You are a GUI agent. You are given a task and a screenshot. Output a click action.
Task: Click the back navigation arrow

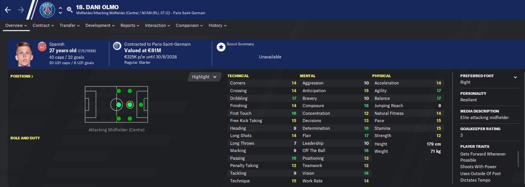(8, 10)
